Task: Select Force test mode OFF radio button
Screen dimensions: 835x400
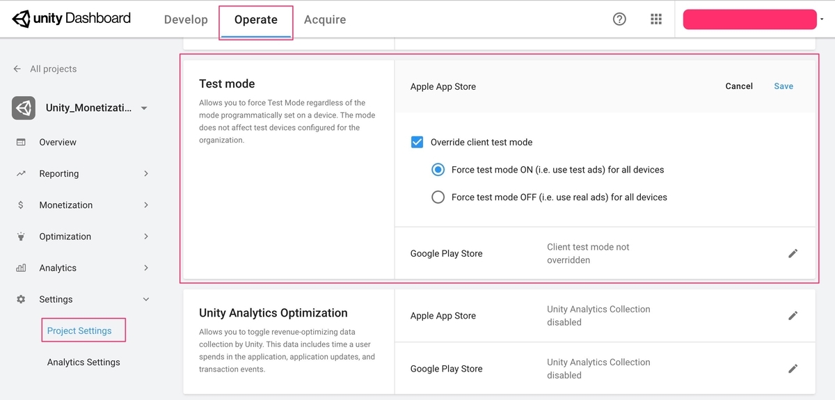Action: pos(438,198)
